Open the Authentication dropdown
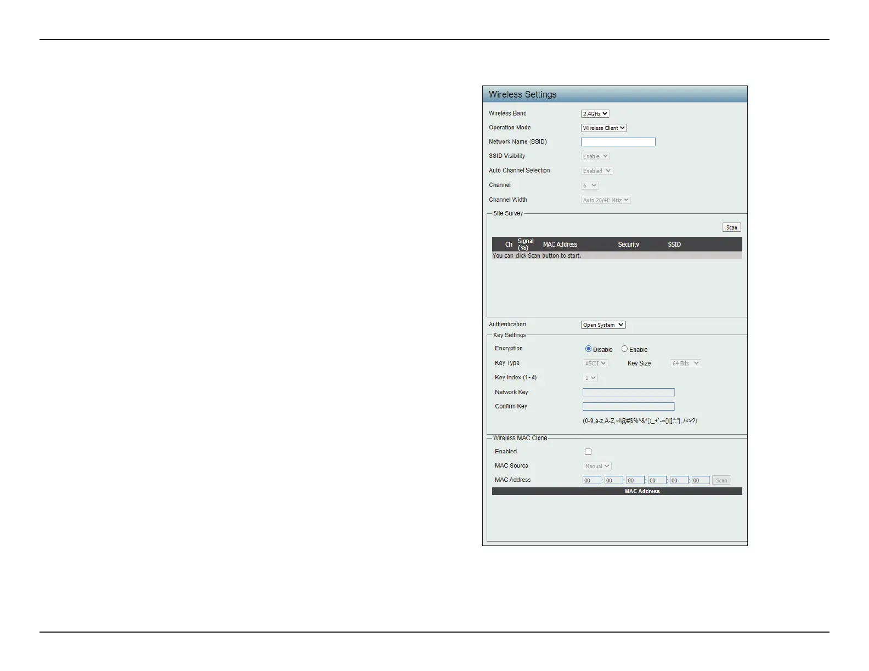869x671 pixels. [x=603, y=325]
